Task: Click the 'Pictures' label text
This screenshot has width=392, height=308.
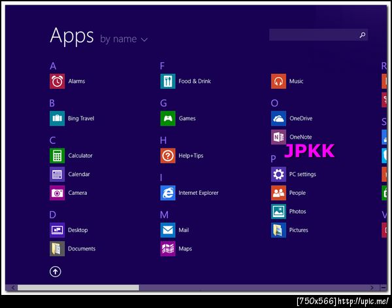Action: point(299,230)
